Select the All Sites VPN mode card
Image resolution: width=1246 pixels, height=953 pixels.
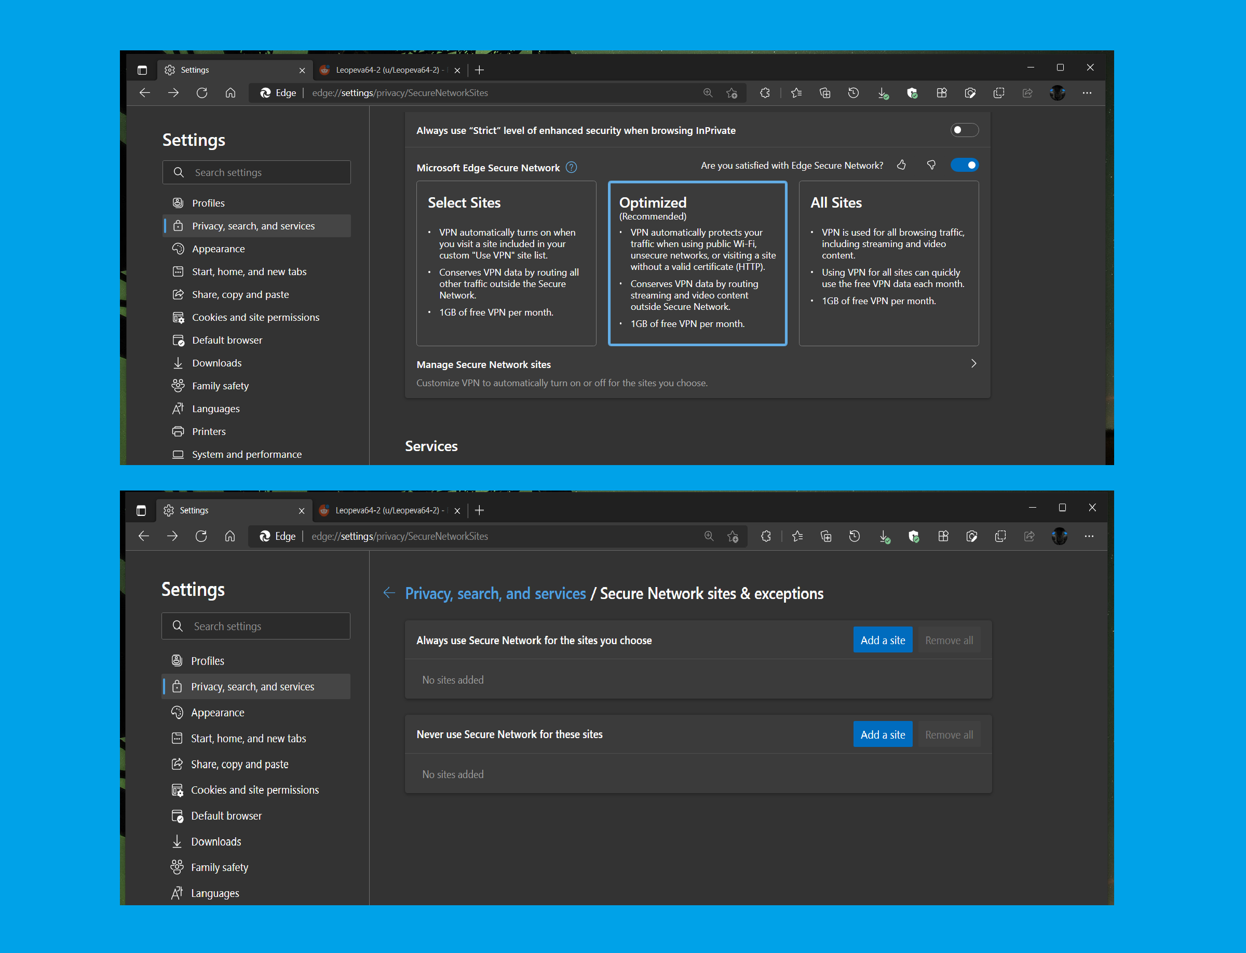pos(888,263)
